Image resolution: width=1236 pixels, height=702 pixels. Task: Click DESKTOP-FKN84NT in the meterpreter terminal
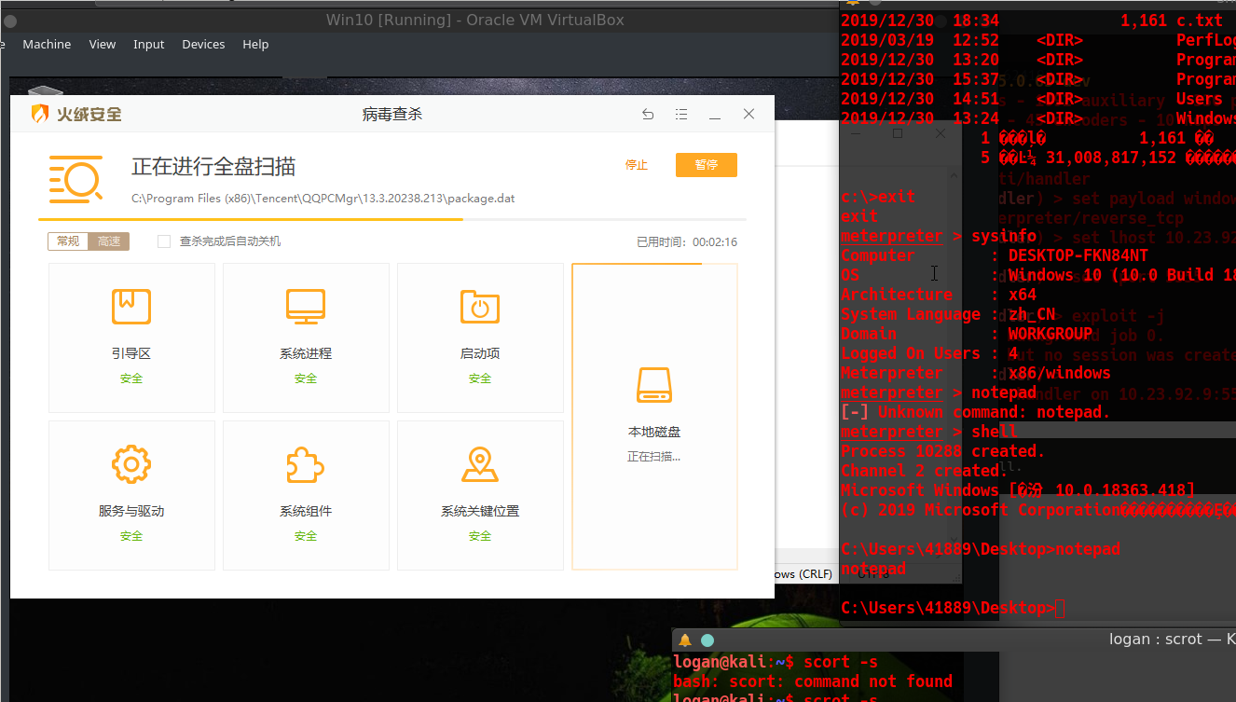[x=1078, y=255]
